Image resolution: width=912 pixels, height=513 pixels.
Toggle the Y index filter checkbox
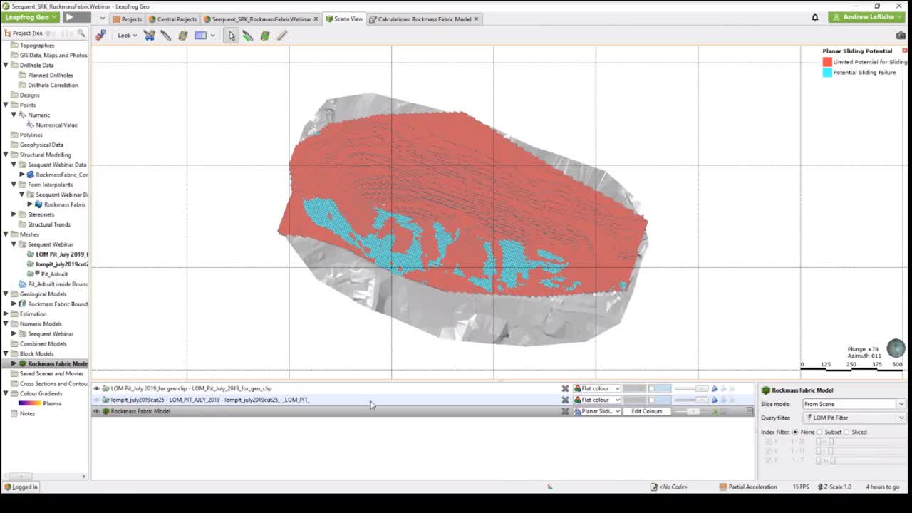[768, 451]
